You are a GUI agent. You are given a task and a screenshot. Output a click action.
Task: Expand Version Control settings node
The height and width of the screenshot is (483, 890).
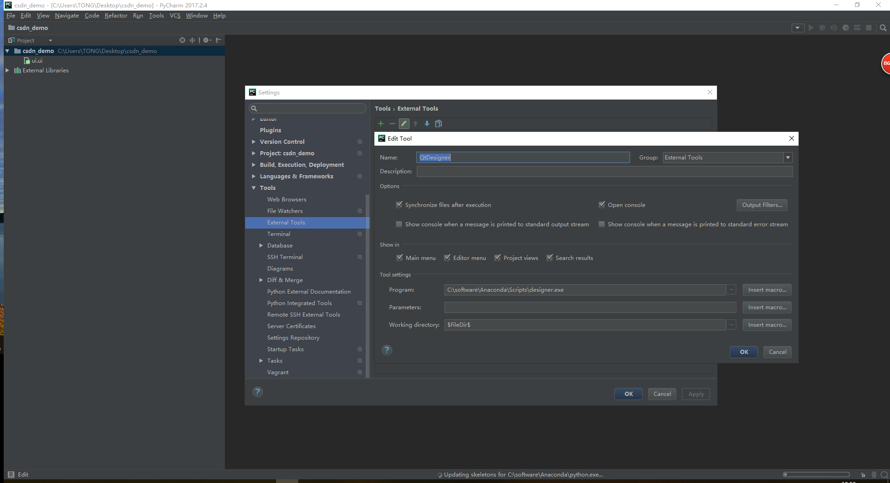tap(253, 142)
